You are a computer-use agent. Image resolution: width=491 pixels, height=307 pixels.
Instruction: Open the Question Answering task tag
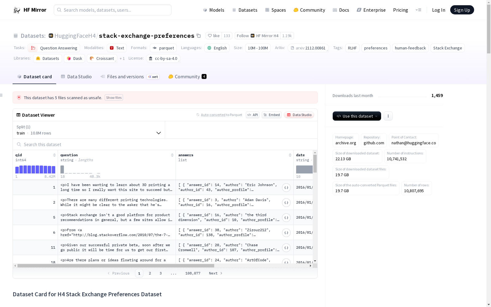click(x=54, y=48)
